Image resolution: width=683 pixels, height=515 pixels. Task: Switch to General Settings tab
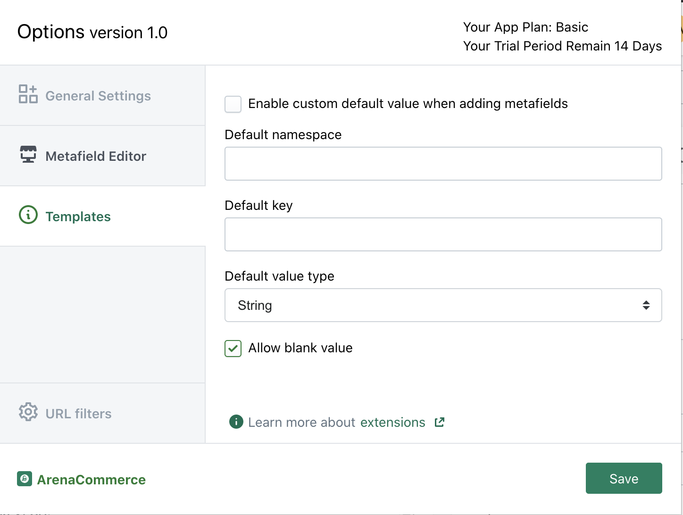point(98,96)
